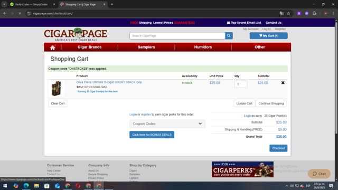Open the Other menu
The width and height of the screenshot is (338, 190).
pos(260,47)
